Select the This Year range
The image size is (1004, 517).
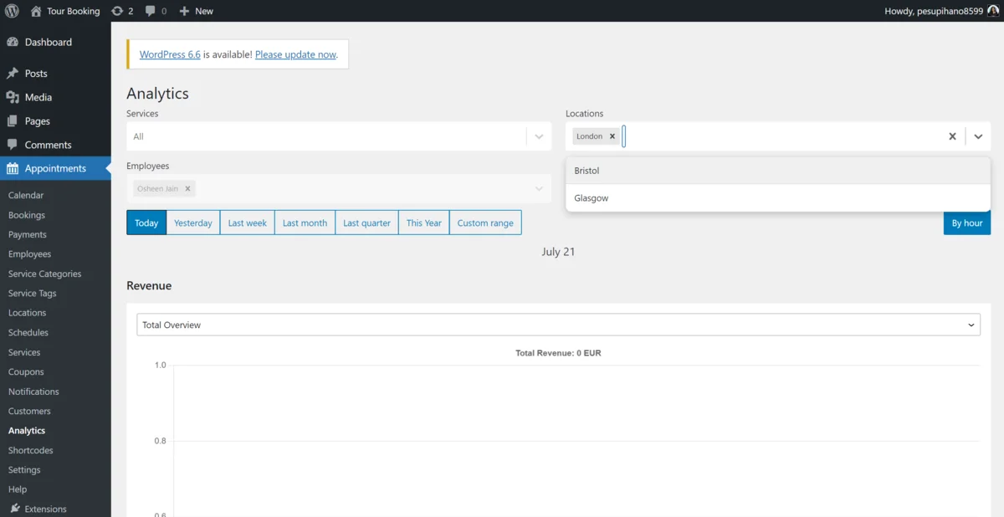pos(424,223)
